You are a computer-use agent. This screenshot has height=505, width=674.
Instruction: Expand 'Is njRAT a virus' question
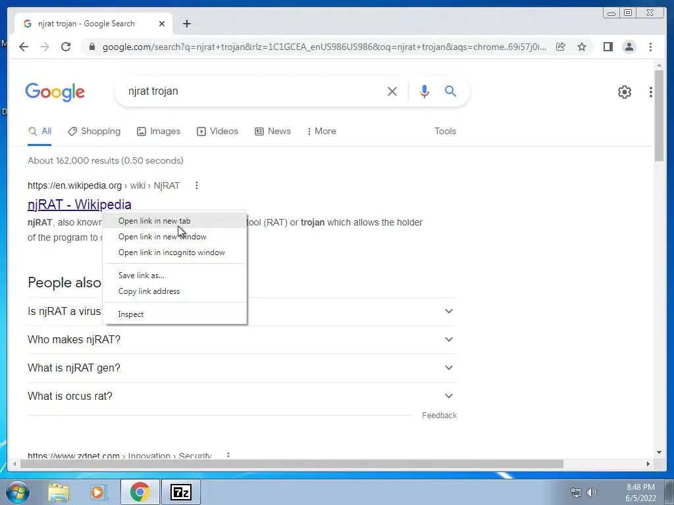[242, 311]
